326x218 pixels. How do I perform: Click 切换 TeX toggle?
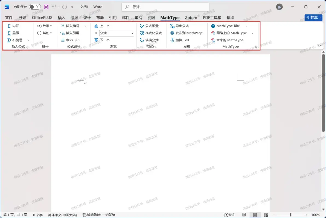coord(180,40)
